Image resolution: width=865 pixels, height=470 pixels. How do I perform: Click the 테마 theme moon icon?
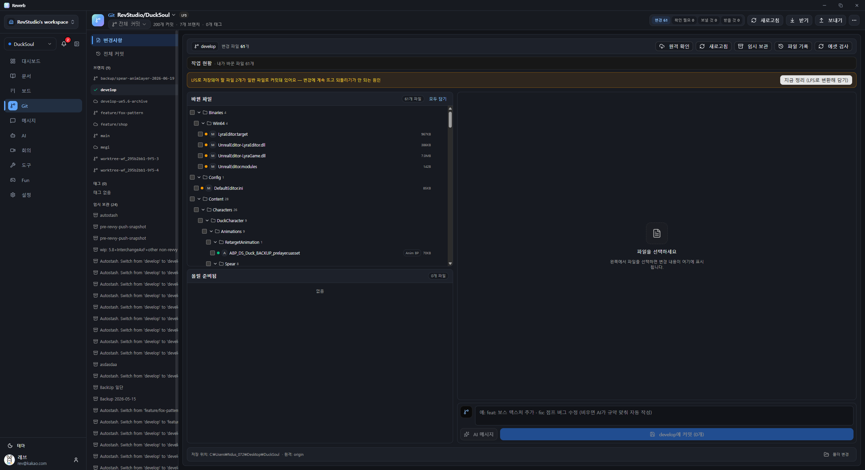10,446
